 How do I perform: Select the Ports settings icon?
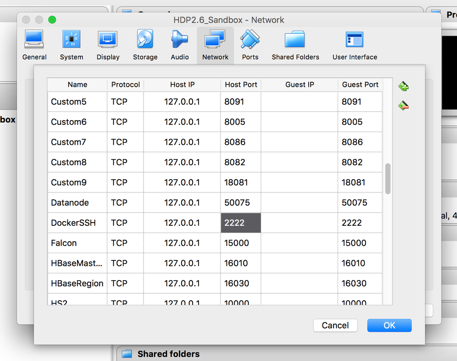pos(250,45)
